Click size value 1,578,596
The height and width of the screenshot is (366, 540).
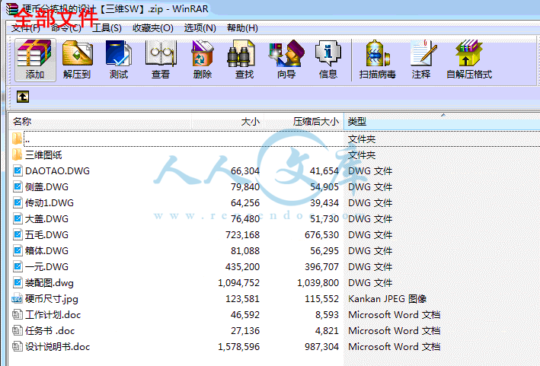tap(238, 346)
